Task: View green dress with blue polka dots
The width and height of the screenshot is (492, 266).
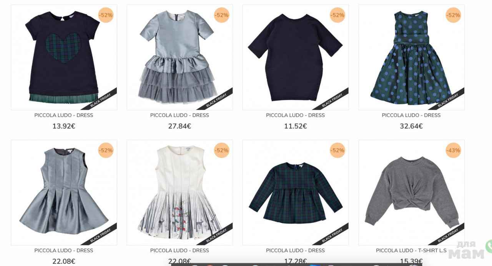Action: (x=411, y=57)
